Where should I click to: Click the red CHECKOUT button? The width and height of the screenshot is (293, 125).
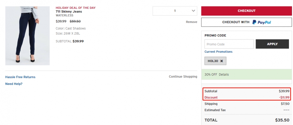click(x=246, y=11)
